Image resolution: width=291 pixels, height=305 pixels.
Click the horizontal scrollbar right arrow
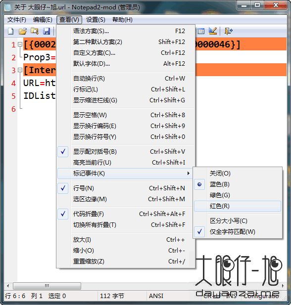(283, 286)
